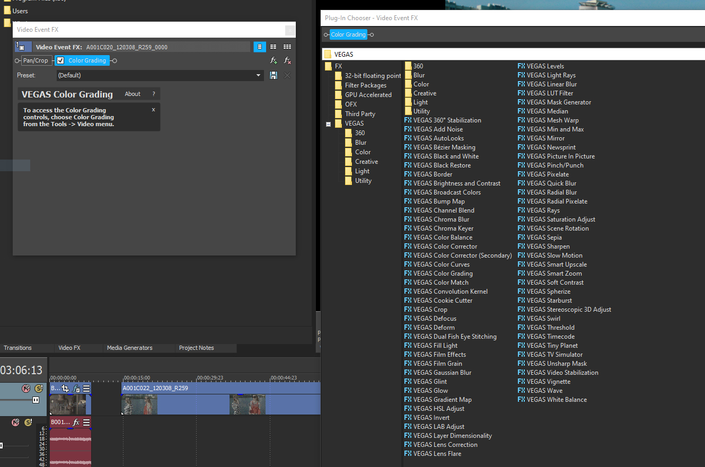Screen dimensions: 705x467
Task: Click the Pan/Crop button in FX chain
Action: (x=36, y=60)
